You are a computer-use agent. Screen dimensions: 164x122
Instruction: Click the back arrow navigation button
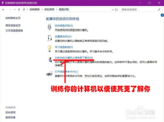click(x=3, y=10)
